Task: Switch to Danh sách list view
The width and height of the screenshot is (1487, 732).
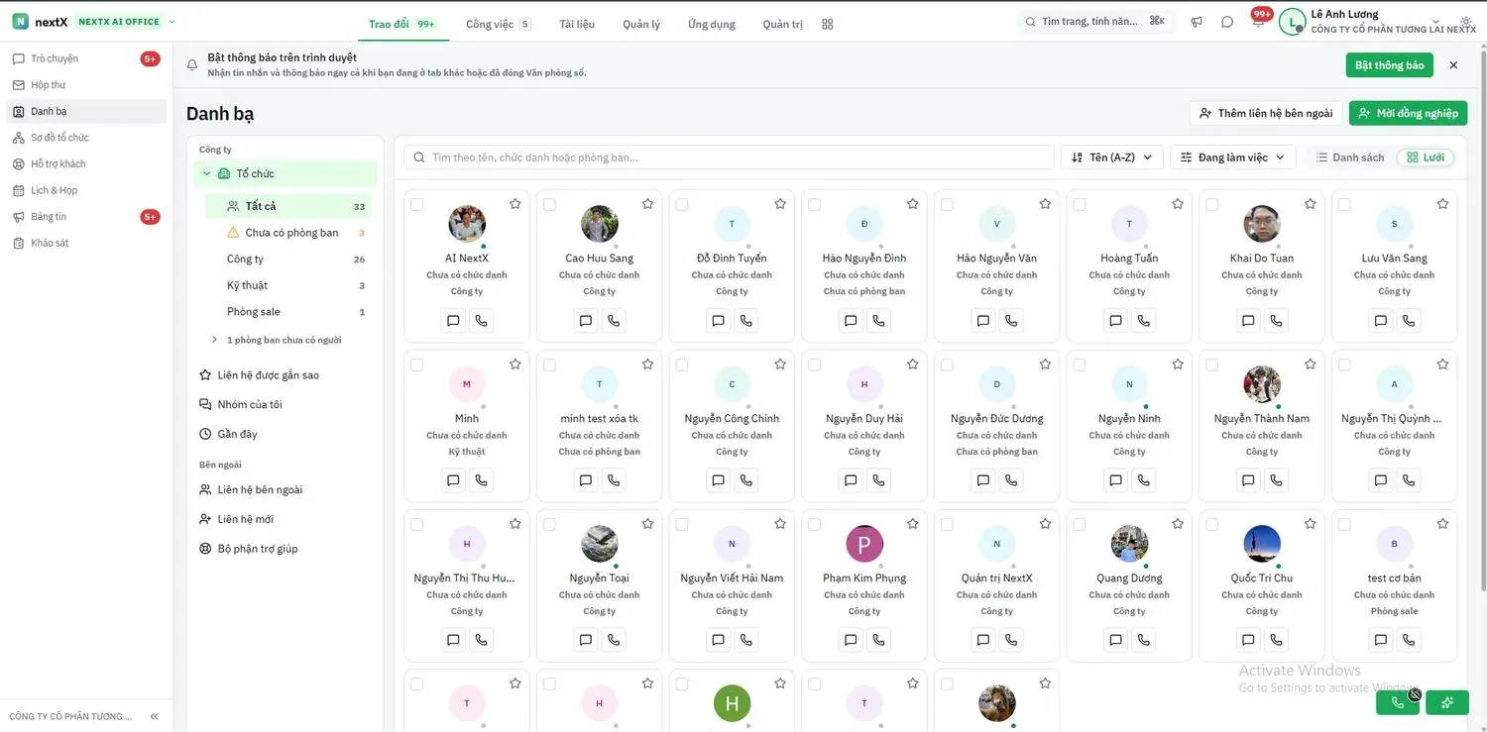Action: click(1349, 157)
